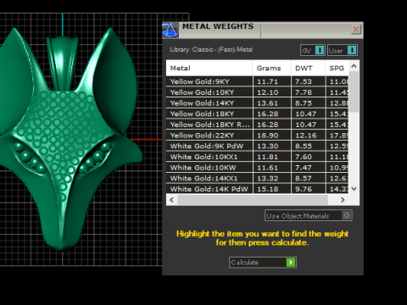Sort by the DWT column header
Viewport: 407px width, 305px height.
click(x=308, y=68)
